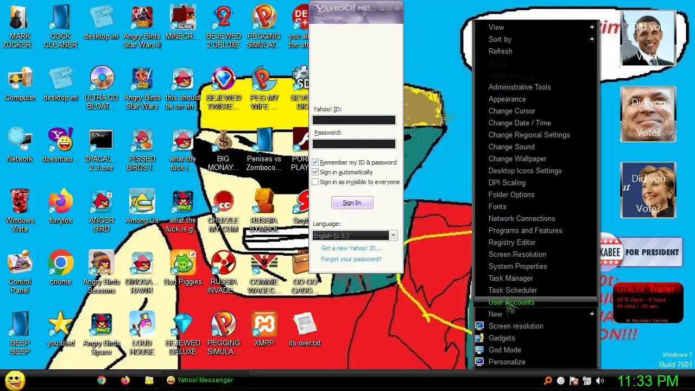Click the volume speaker tray icon
695x391 pixels.
point(600,381)
